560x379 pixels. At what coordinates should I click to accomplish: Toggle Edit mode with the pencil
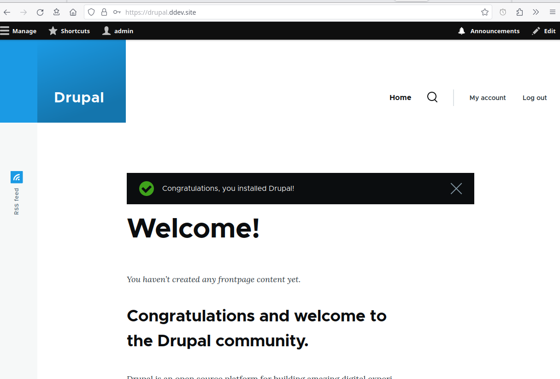544,31
